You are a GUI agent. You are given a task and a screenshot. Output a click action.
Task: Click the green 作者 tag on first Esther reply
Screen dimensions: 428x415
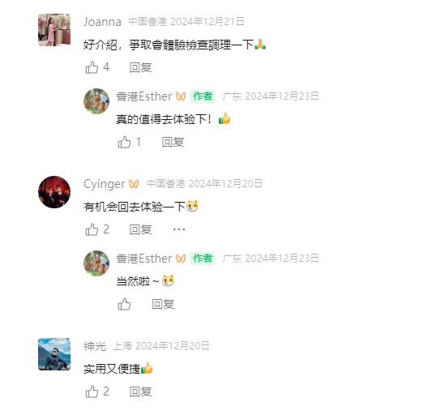pyautogui.click(x=203, y=96)
